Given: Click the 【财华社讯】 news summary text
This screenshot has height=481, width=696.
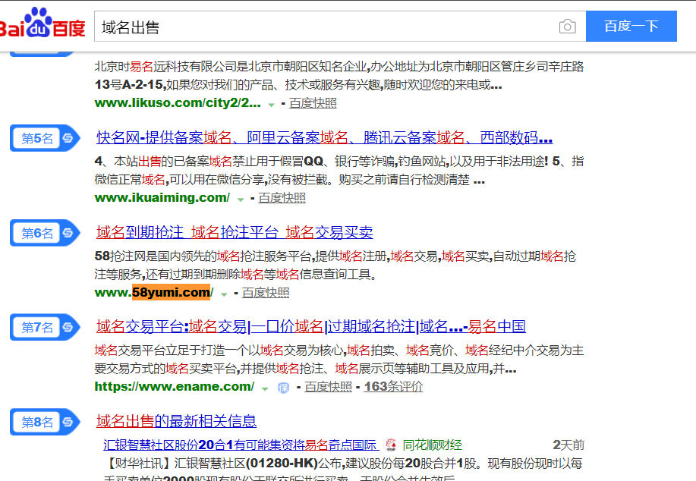Looking at the screenshot, I should coord(342,469).
